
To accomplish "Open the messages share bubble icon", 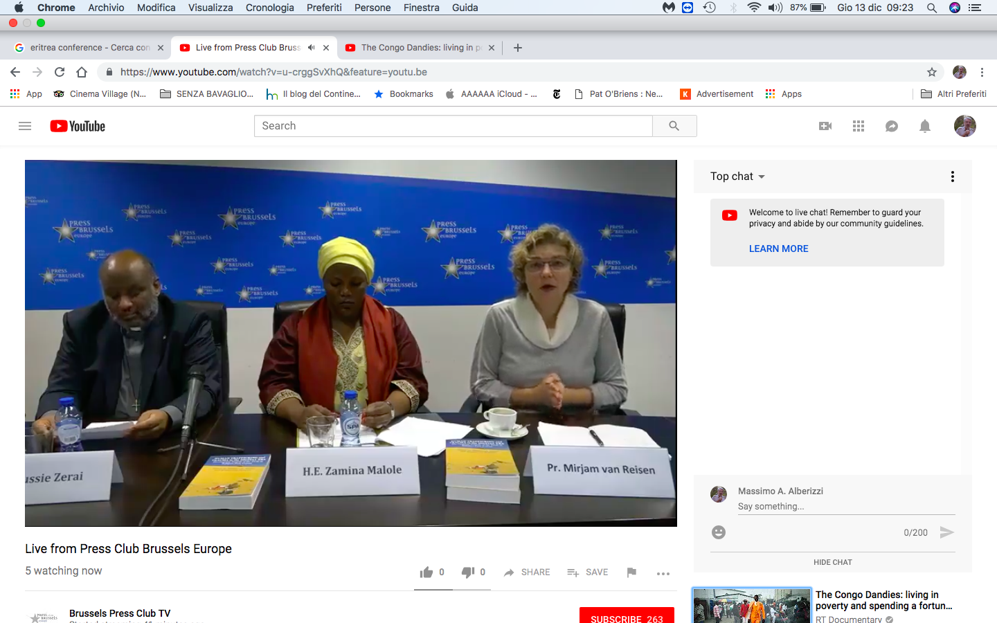I will tap(892, 126).
